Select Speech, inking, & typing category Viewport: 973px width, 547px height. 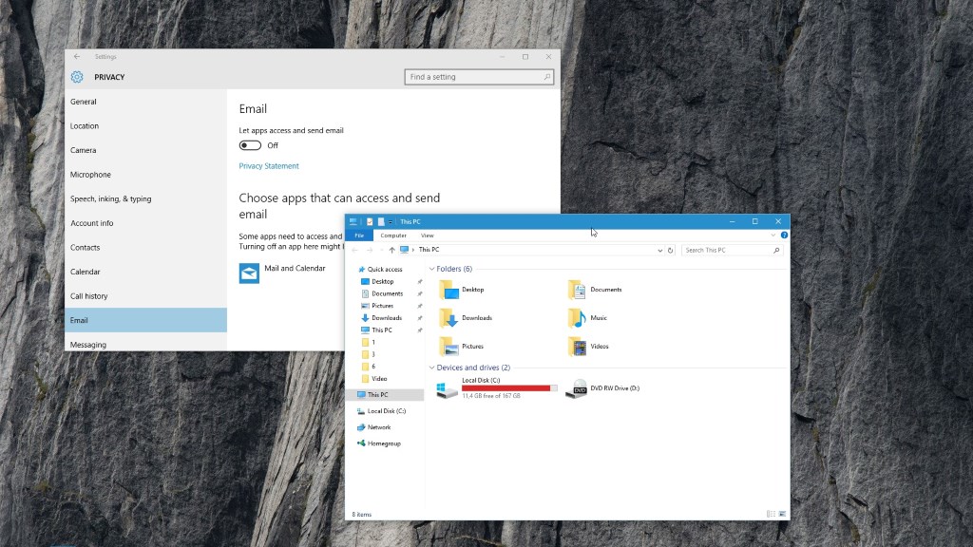tap(145, 199)
